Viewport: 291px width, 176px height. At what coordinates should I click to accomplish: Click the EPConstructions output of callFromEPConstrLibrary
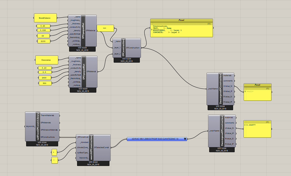48,137
